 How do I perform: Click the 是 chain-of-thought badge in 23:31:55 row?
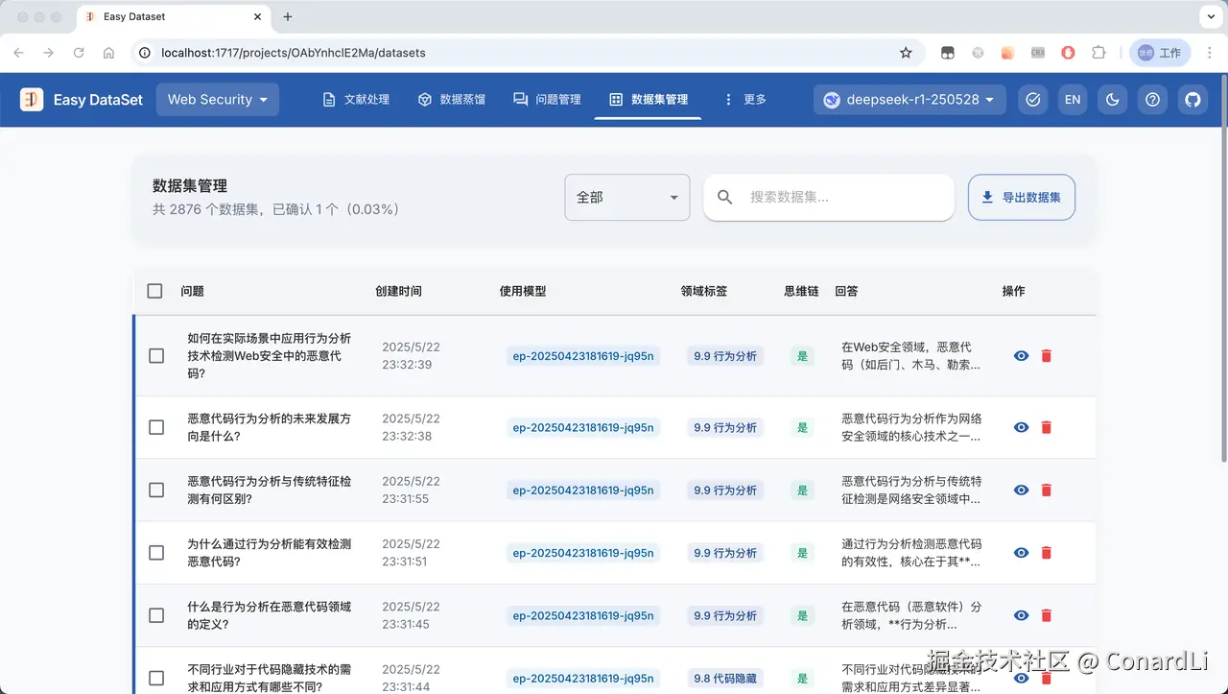pos(802,491)
